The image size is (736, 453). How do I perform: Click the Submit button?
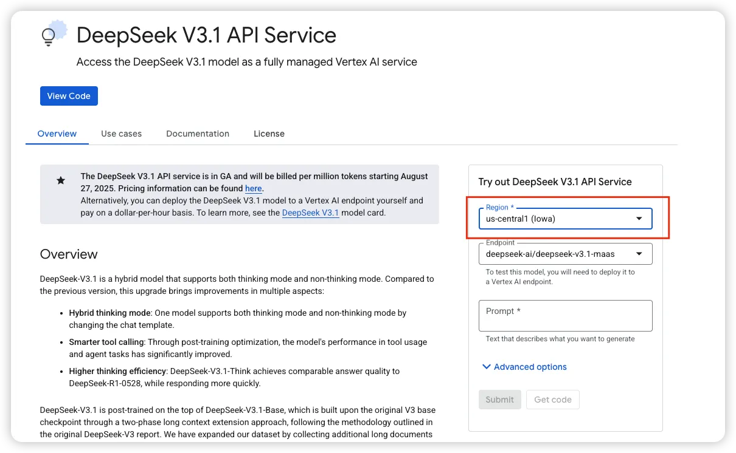coord(499,400)
